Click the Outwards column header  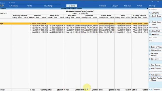pyautogui.click(x=89, y=15)
